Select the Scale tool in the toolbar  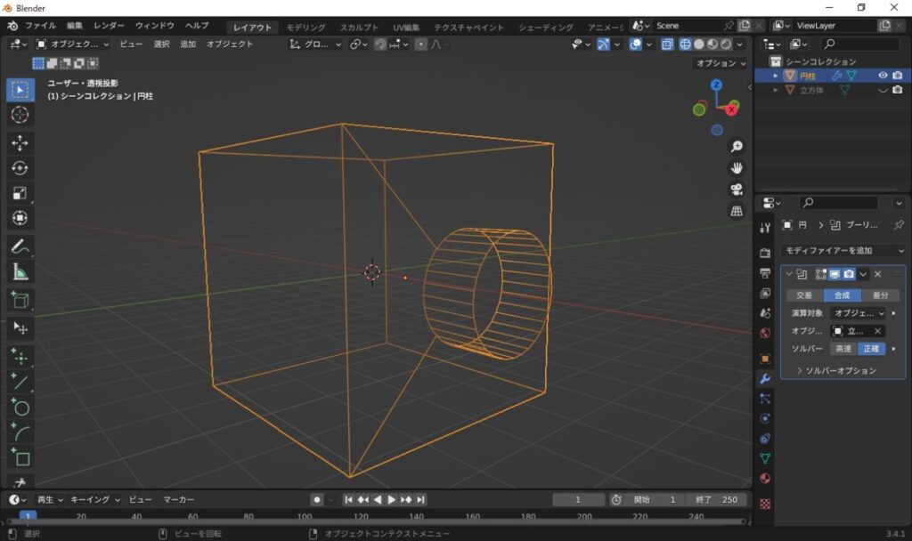(20, 193)
